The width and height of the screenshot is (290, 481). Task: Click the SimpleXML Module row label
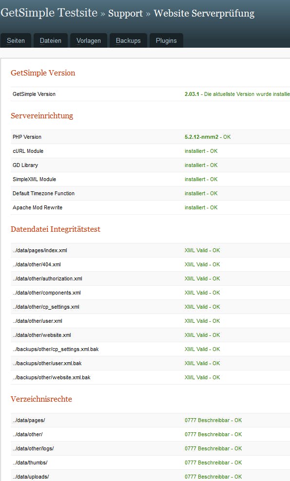tap(35, 180)
